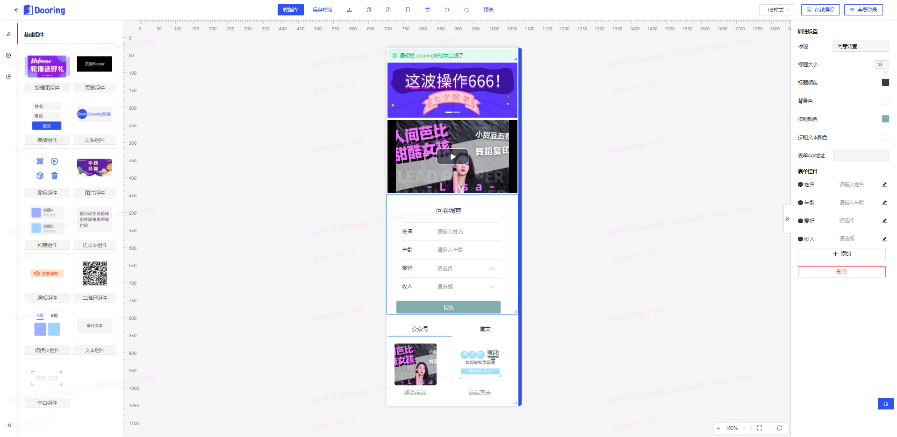
Task: Click the mobile phone icon in toolbar
Action: tap(408, 10)
